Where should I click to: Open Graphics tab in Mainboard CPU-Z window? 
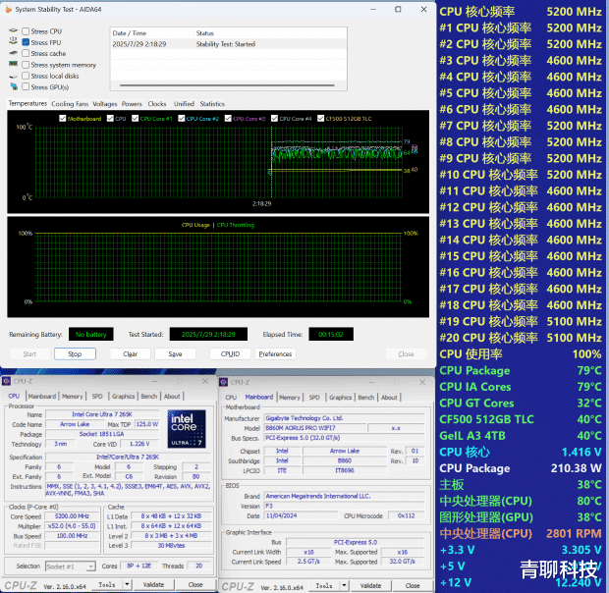pyautogui.click(x=340, y=398)
